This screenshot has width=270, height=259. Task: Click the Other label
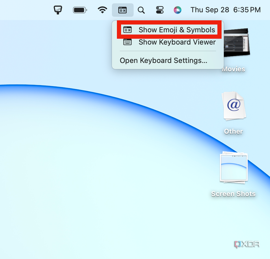233,132
